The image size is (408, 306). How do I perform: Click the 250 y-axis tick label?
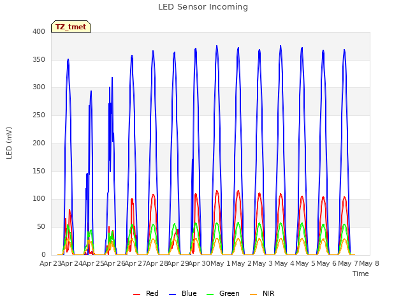[39, 115]
